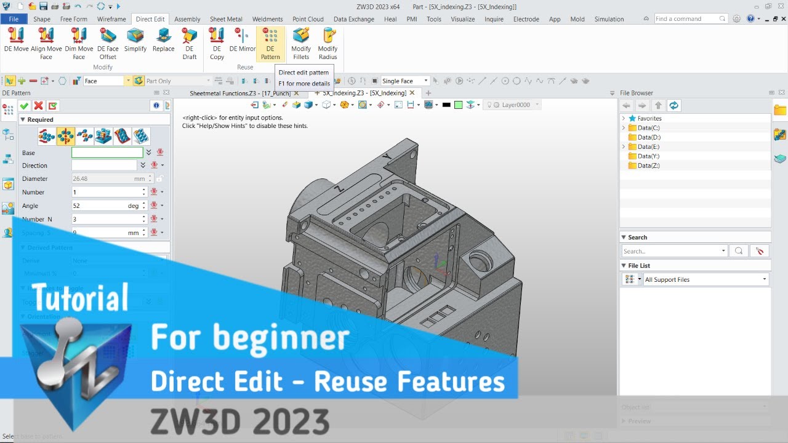The height and width of the screenshot is (443, 788).
Task: Click the filter icon in Search panel
Action: [760, 251]
